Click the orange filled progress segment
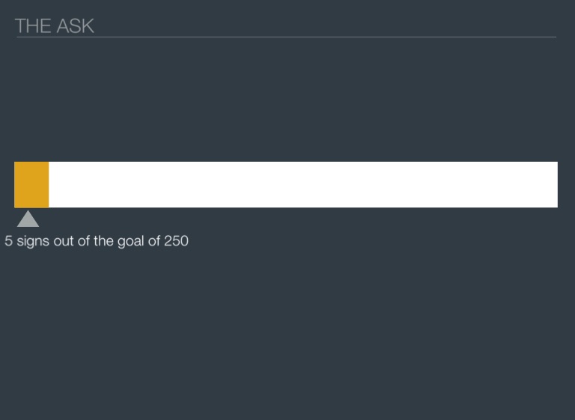575x420 pixels. click(x=31, y=184)
